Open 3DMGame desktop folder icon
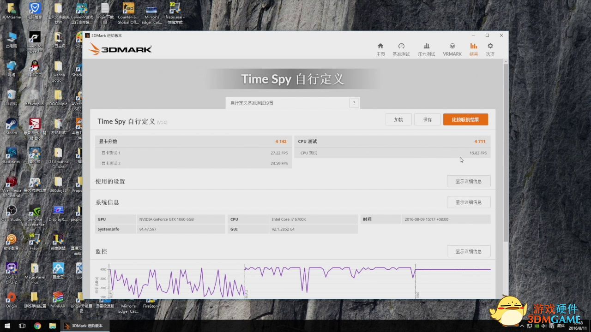Viewport: 591px width, 332px height. (x=11, y=11)
